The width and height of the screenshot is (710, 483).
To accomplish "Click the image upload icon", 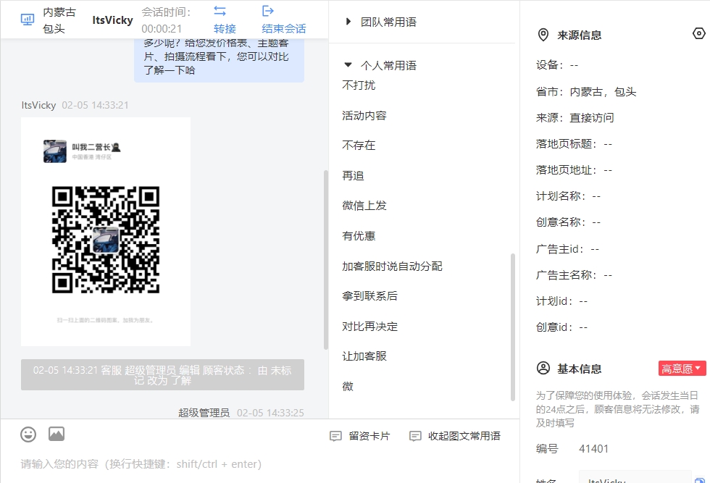I will point(57,434).
